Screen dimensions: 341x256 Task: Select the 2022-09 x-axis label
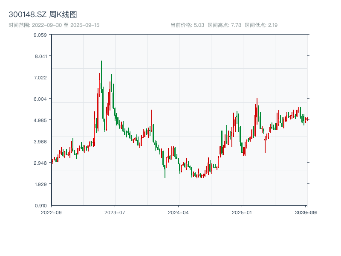[x=52, y=212]
